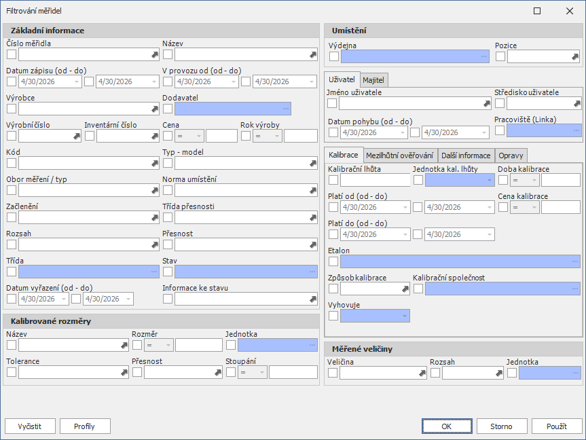Image resolution: width=586 pixels, height=440 pixels.
Task: Open lookup arrow in Způsob kalibrace field
Action: [405, 289]
